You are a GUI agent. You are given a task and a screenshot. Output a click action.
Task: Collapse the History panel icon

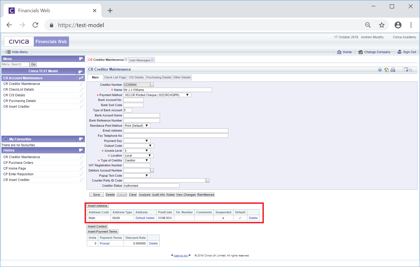click(x=81, y=150)
